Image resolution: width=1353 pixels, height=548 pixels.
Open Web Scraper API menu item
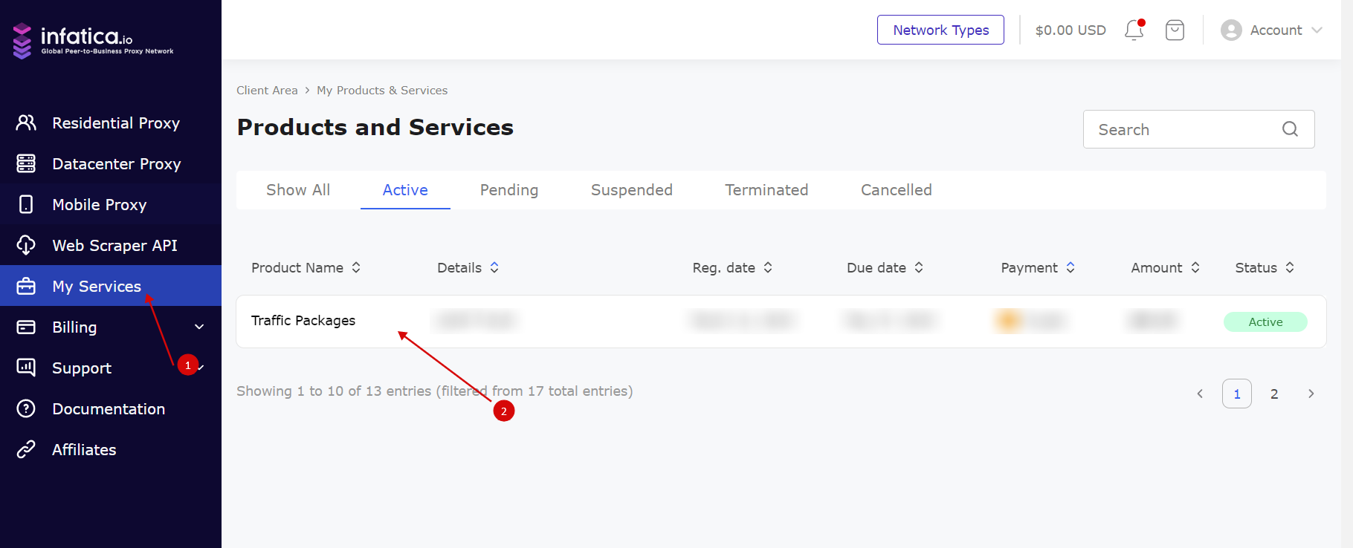pos(111,245)
